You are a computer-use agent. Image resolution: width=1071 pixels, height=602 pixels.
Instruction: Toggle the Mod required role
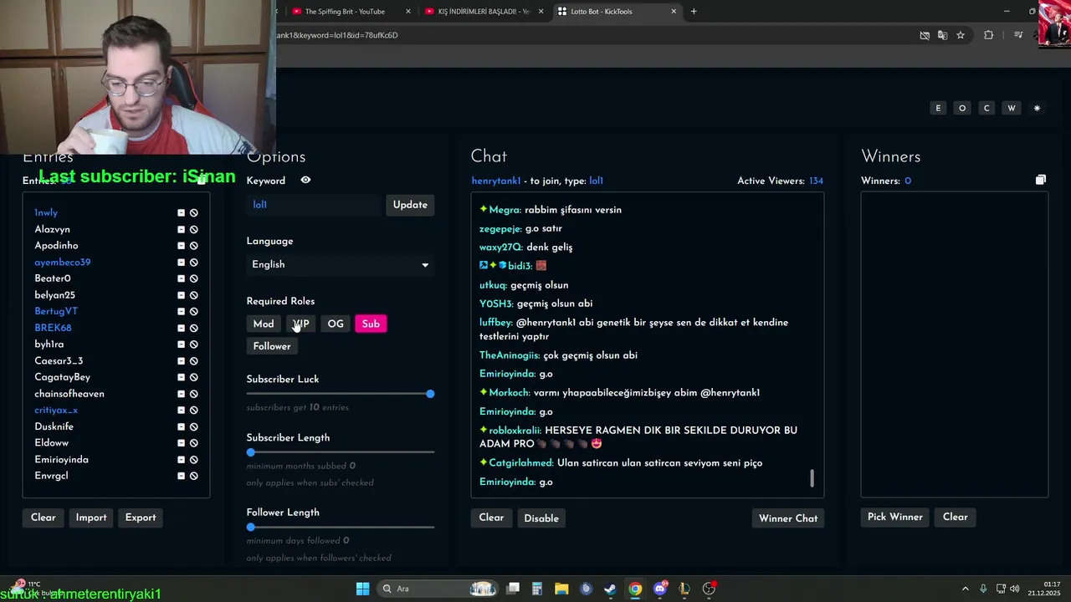point(264,324)
